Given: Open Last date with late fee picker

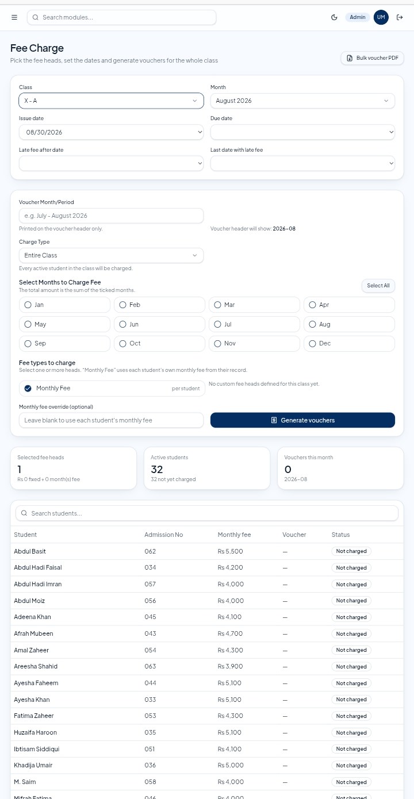Looking at the screenshot, I should 302,163.
